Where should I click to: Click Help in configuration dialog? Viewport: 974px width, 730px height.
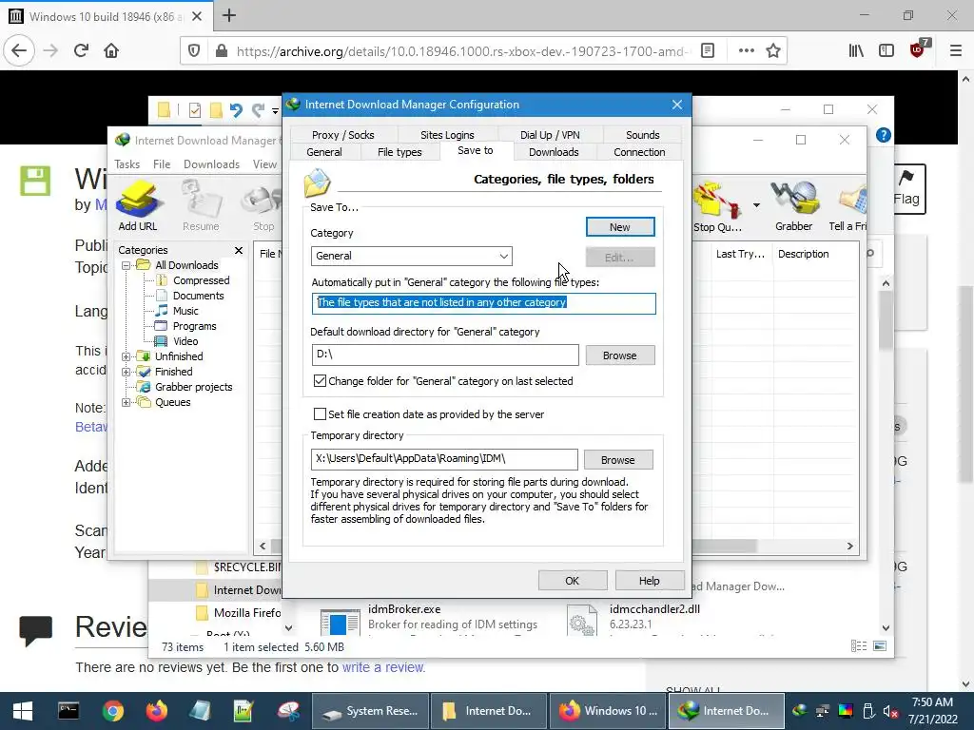coord(649,581)
